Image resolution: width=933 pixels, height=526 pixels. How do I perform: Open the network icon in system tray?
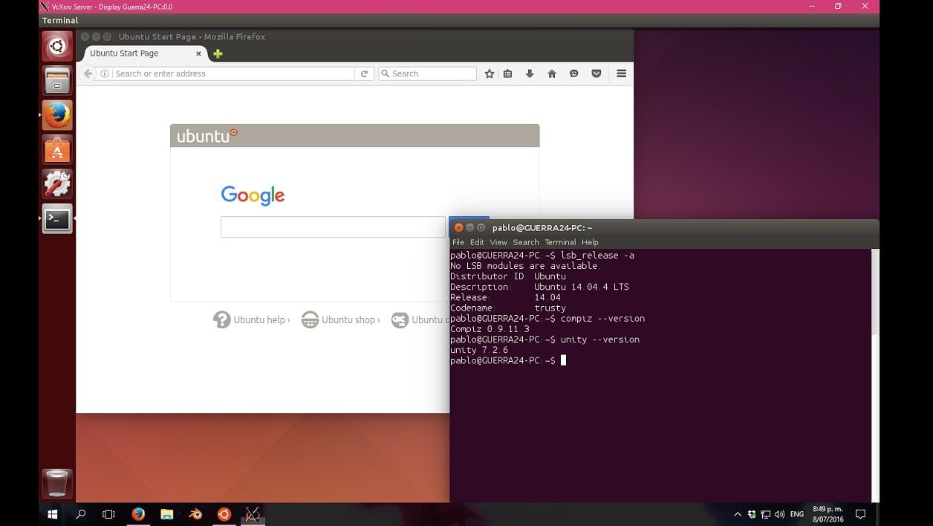[766, 514]
